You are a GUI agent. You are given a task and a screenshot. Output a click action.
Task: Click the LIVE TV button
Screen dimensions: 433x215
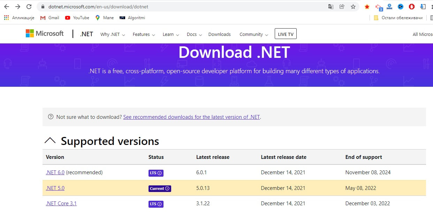point(286,34)
